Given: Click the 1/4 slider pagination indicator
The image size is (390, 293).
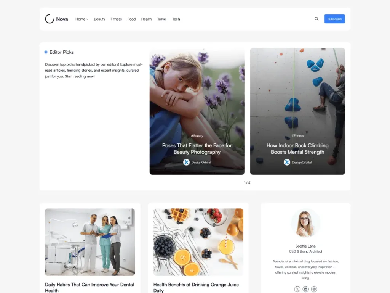Looking at the screenshot, I should pyautogui.click(x=247, y=183).
